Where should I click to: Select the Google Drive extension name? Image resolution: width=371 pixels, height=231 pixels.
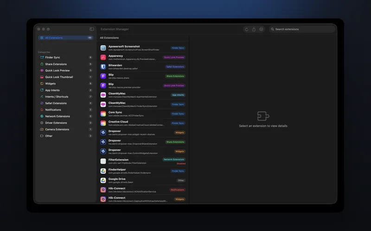(117, 179)
